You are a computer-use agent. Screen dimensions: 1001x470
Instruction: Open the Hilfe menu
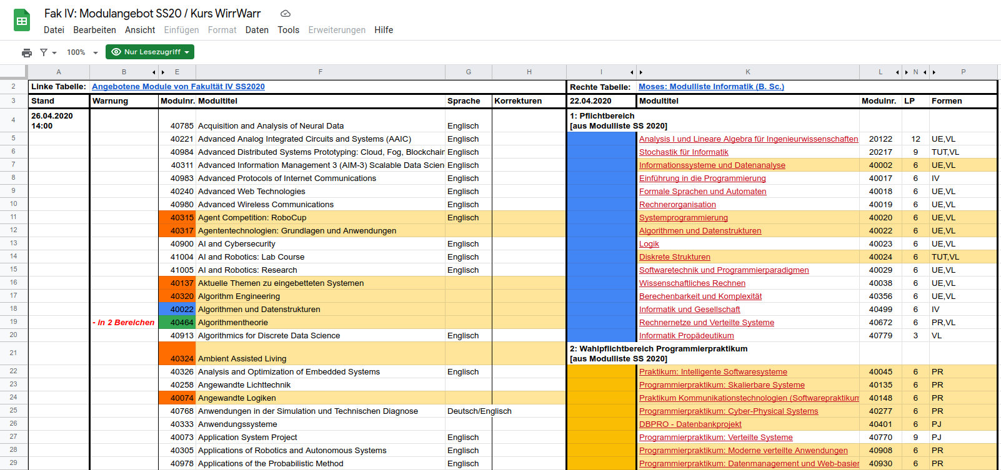384,30
